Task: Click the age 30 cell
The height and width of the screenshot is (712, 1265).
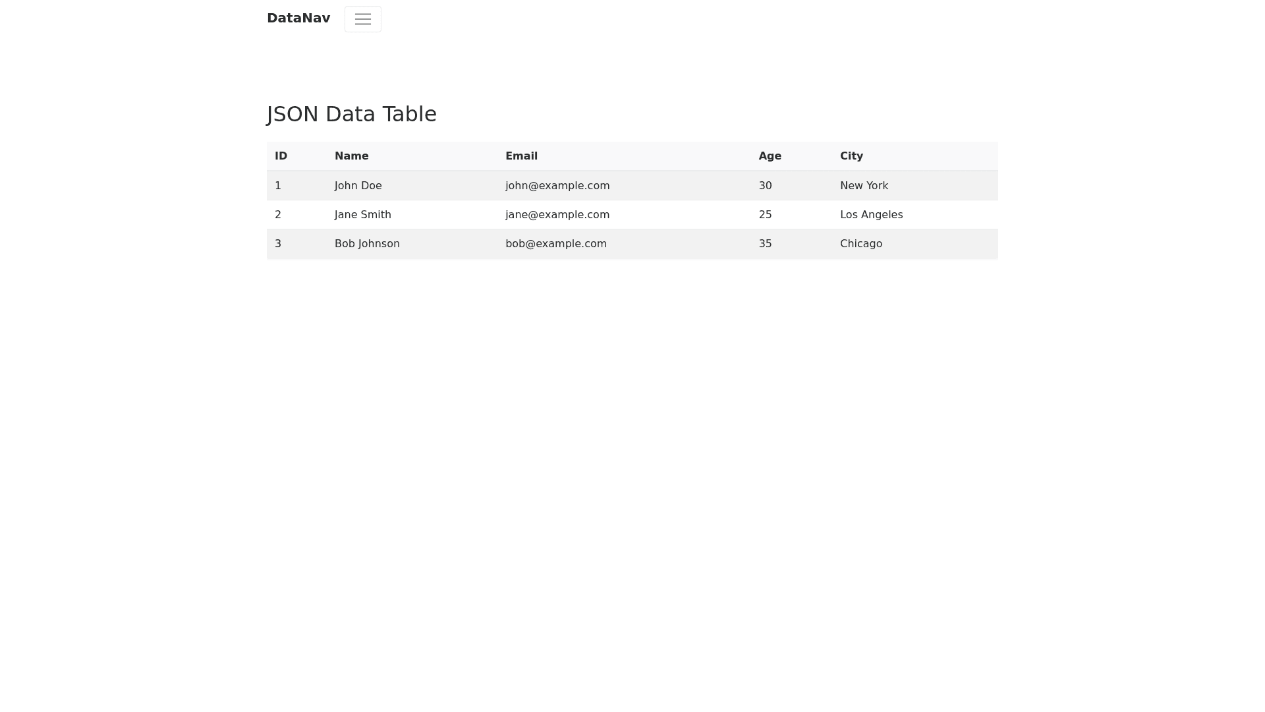Action: pos(765,186)
